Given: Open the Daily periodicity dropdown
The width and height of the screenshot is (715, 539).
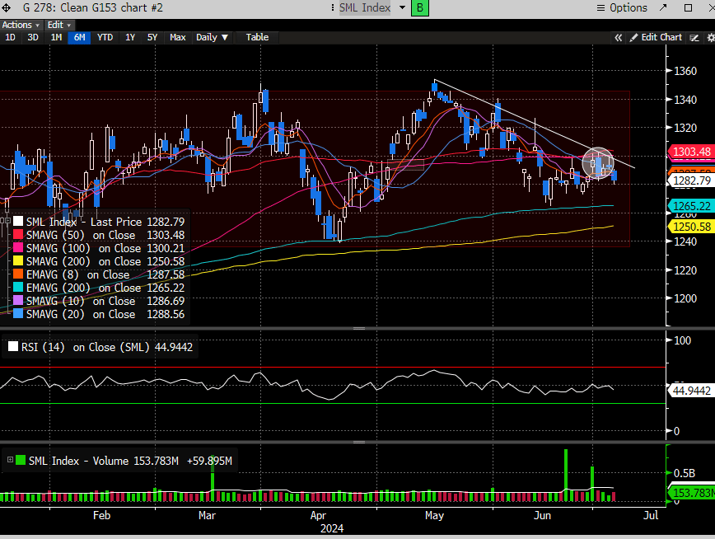Looking at the screenshot, I should [x=212, y=37].
